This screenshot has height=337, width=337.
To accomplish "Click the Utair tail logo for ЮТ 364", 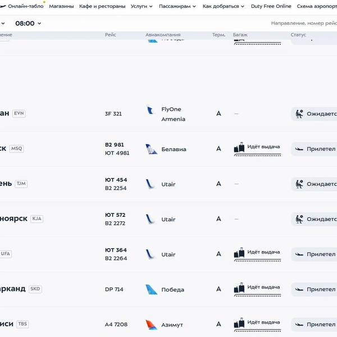I will click(x=151, y=254).
